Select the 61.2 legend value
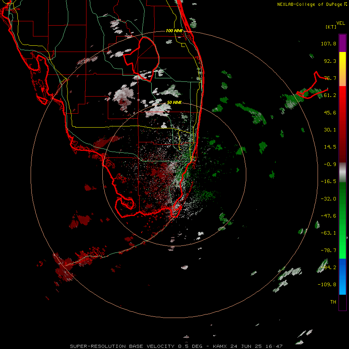Image resolution: width=349 pixels, height=349 pixels. (330, 95)
